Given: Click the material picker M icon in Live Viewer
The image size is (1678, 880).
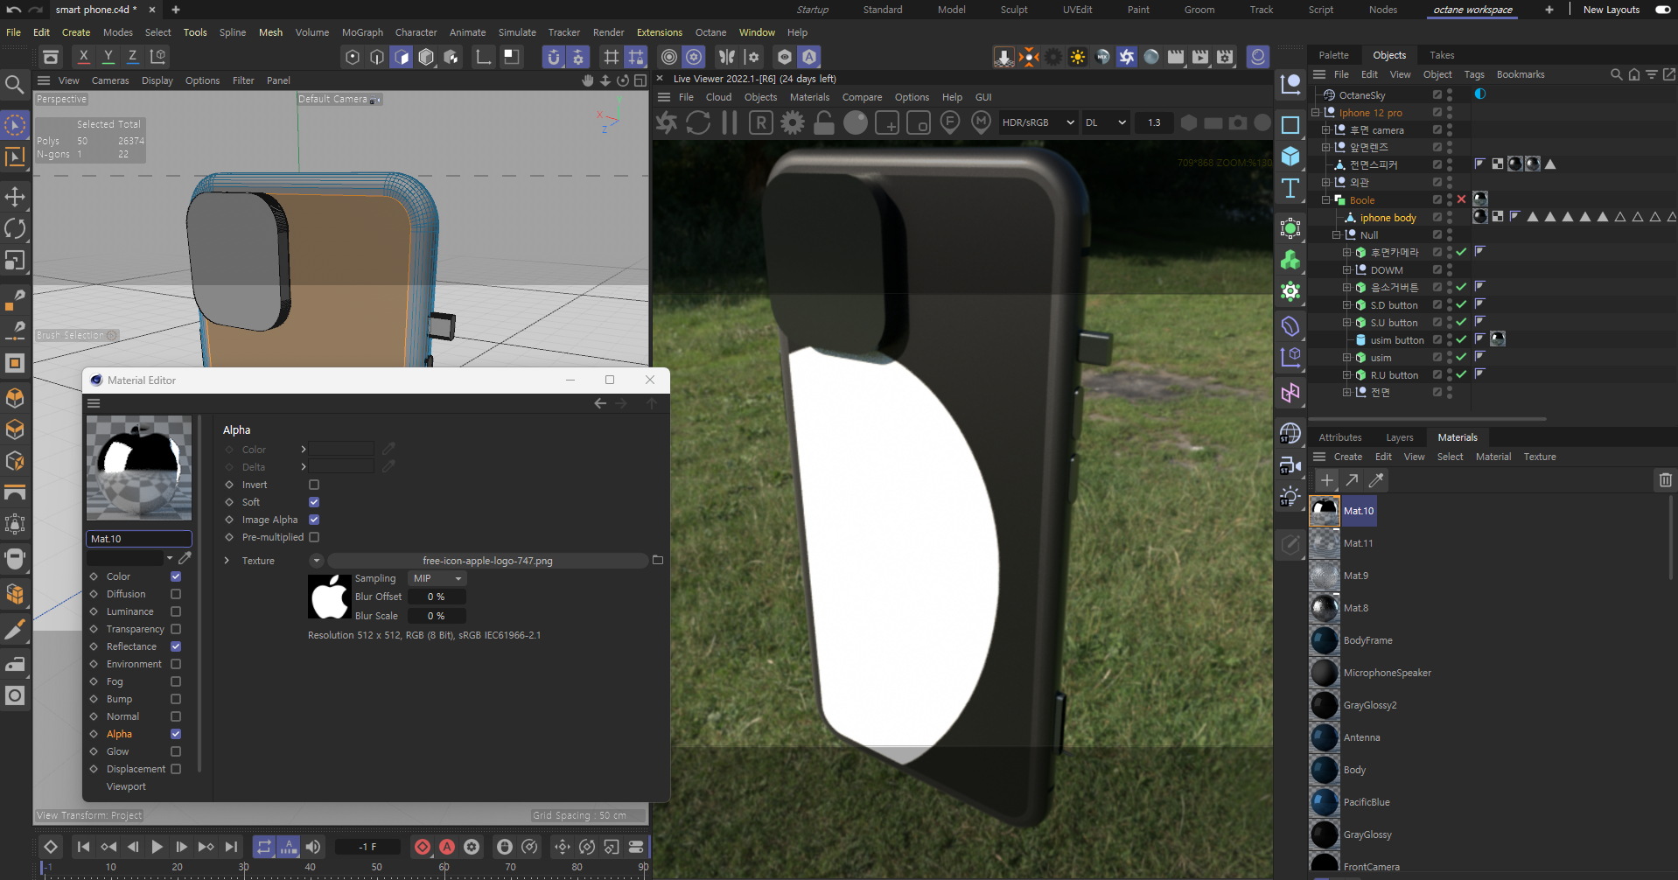Looking at the screenshot, I should coord(982,122).
